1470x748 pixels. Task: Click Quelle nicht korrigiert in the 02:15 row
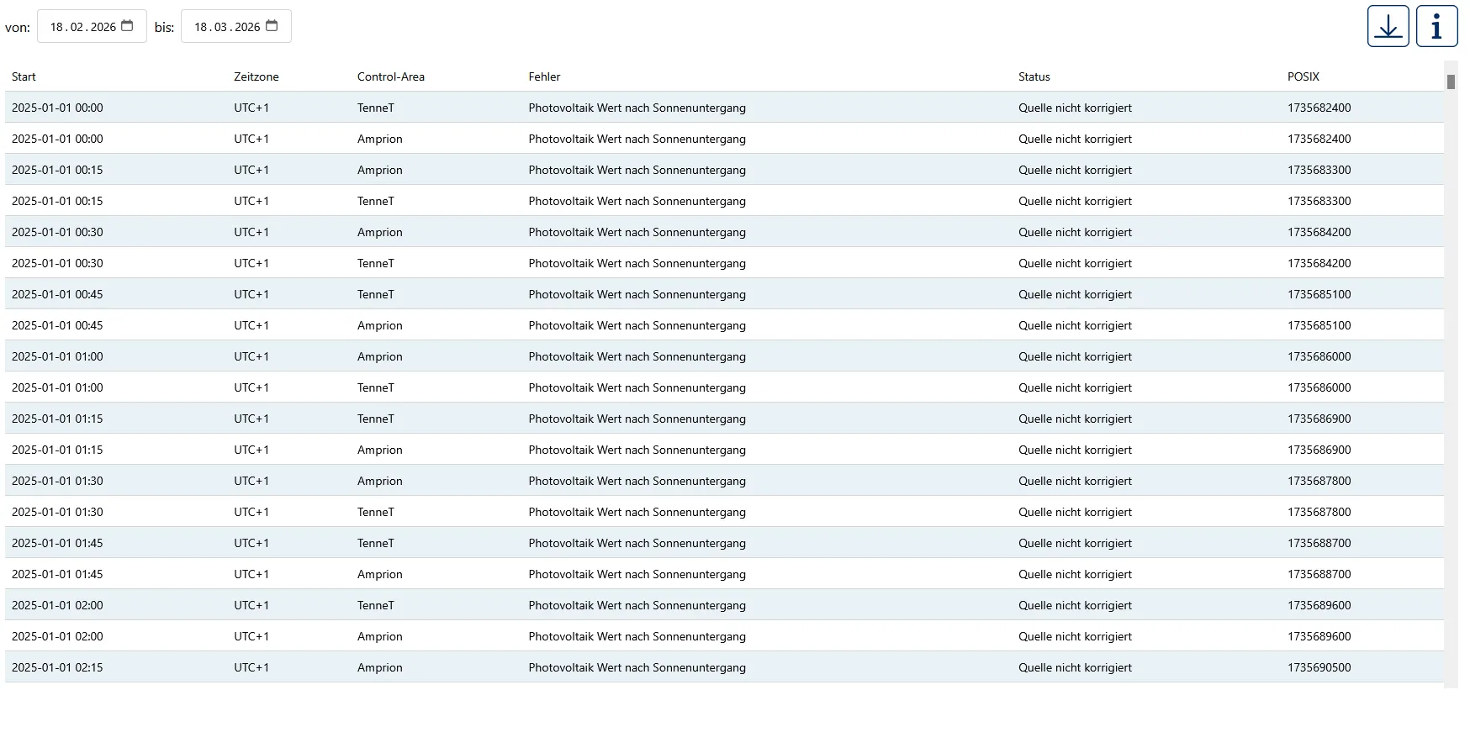click(x=1075, y=667)
